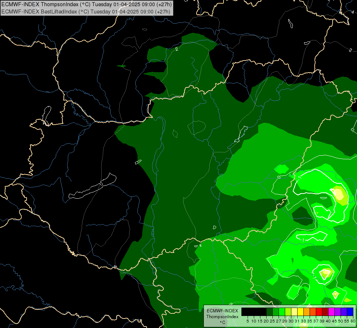
Task: Select the dark red 39–40 legend swatch
Action: (x=325, y=312)
